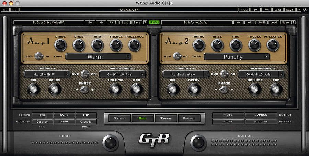Toggle tempo Sync button
309x156 pixels.
click(64, 115)
